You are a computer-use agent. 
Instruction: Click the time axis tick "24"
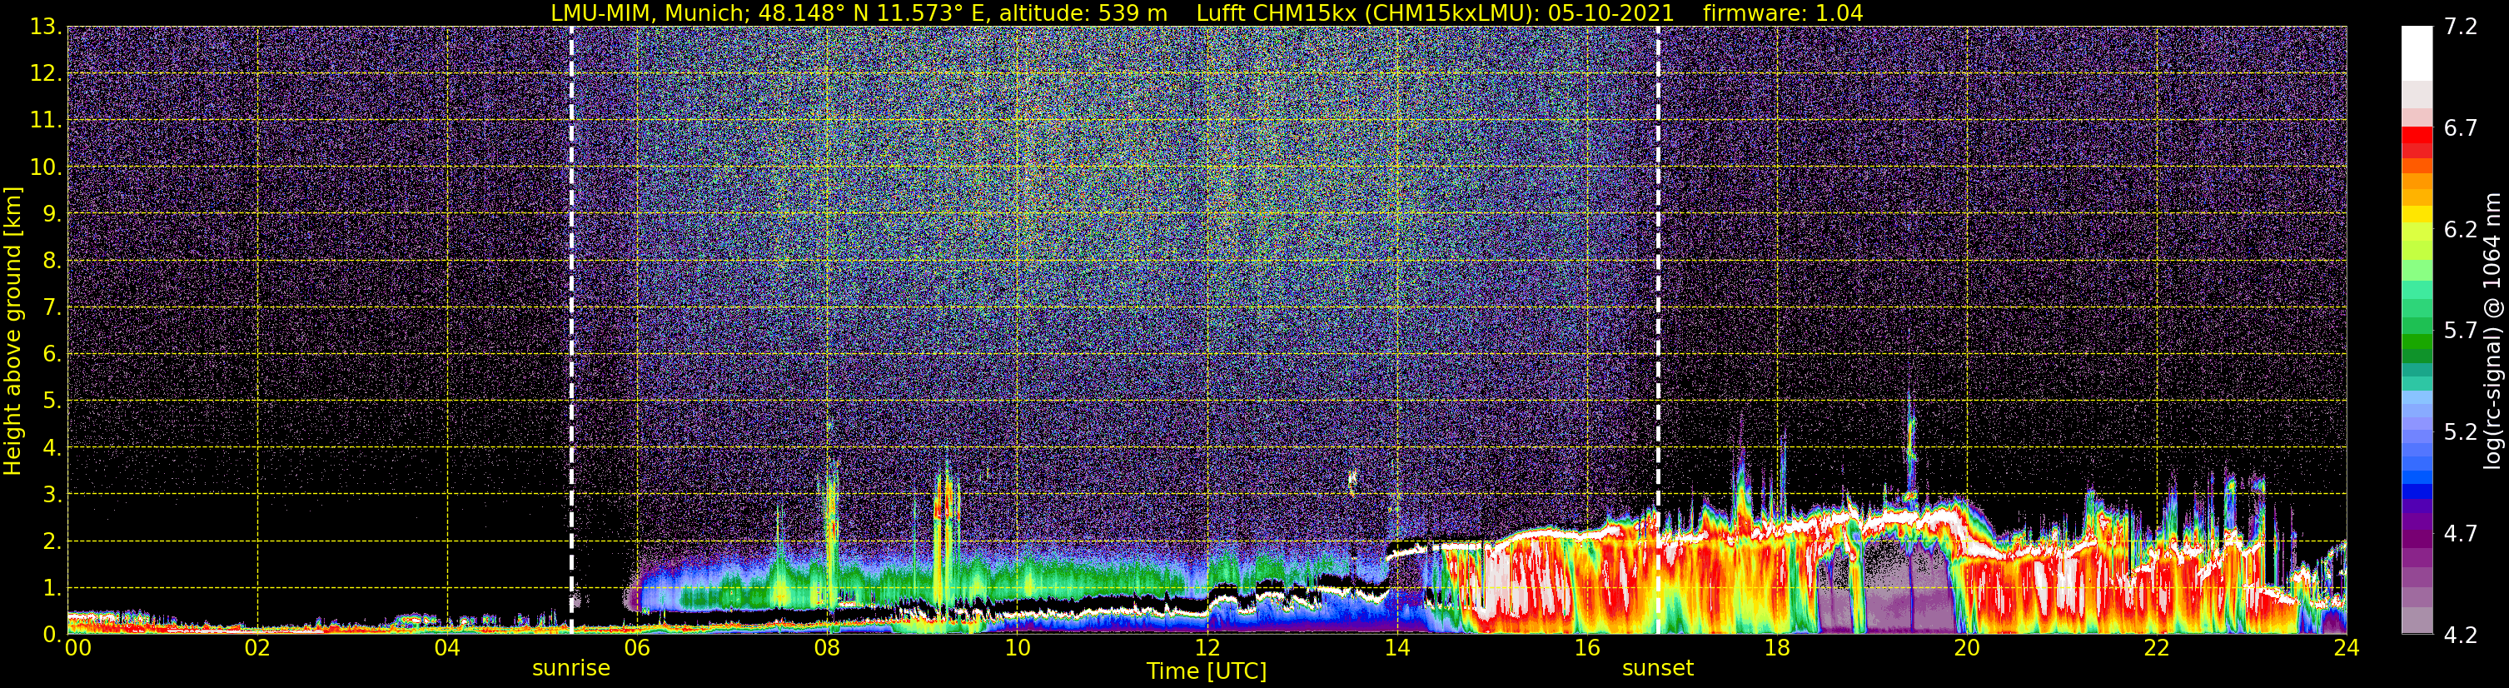pyautogui.click(x=2347, y=648)
